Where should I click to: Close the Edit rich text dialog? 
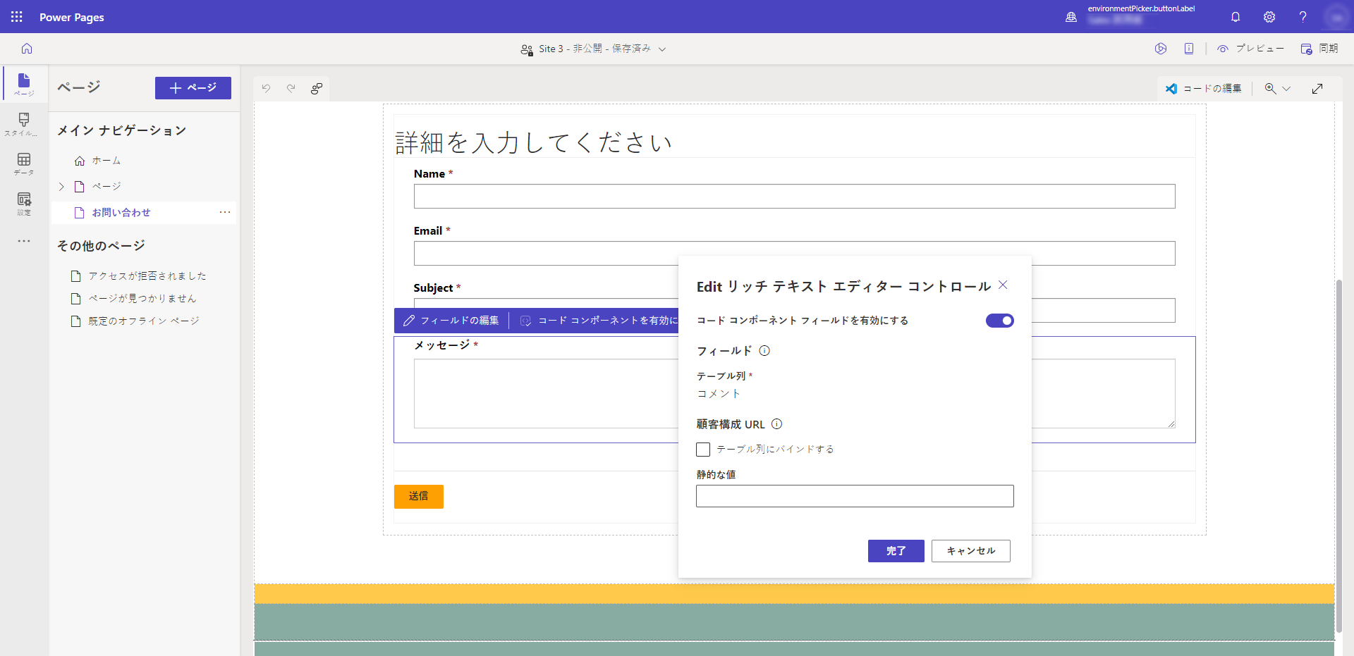1003,285
